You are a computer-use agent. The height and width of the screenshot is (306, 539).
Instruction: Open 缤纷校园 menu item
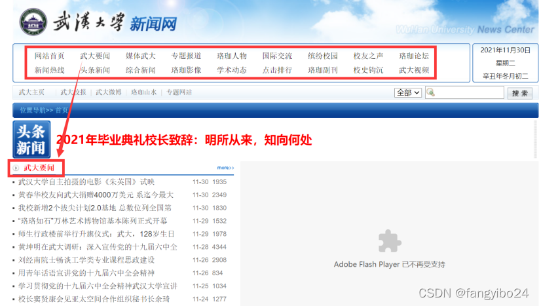(323, 56)
